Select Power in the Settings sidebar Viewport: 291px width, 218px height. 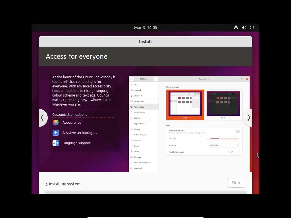144,152
